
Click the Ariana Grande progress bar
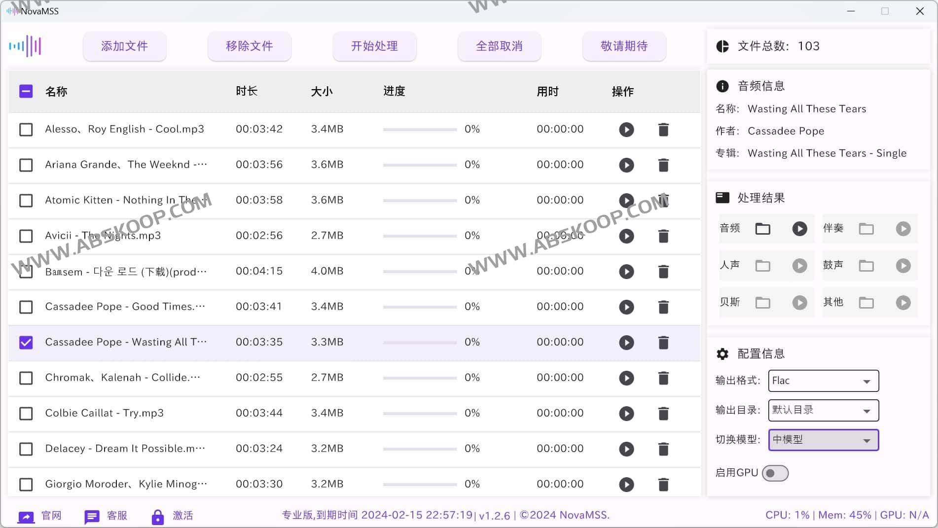[x=419, y=165]
